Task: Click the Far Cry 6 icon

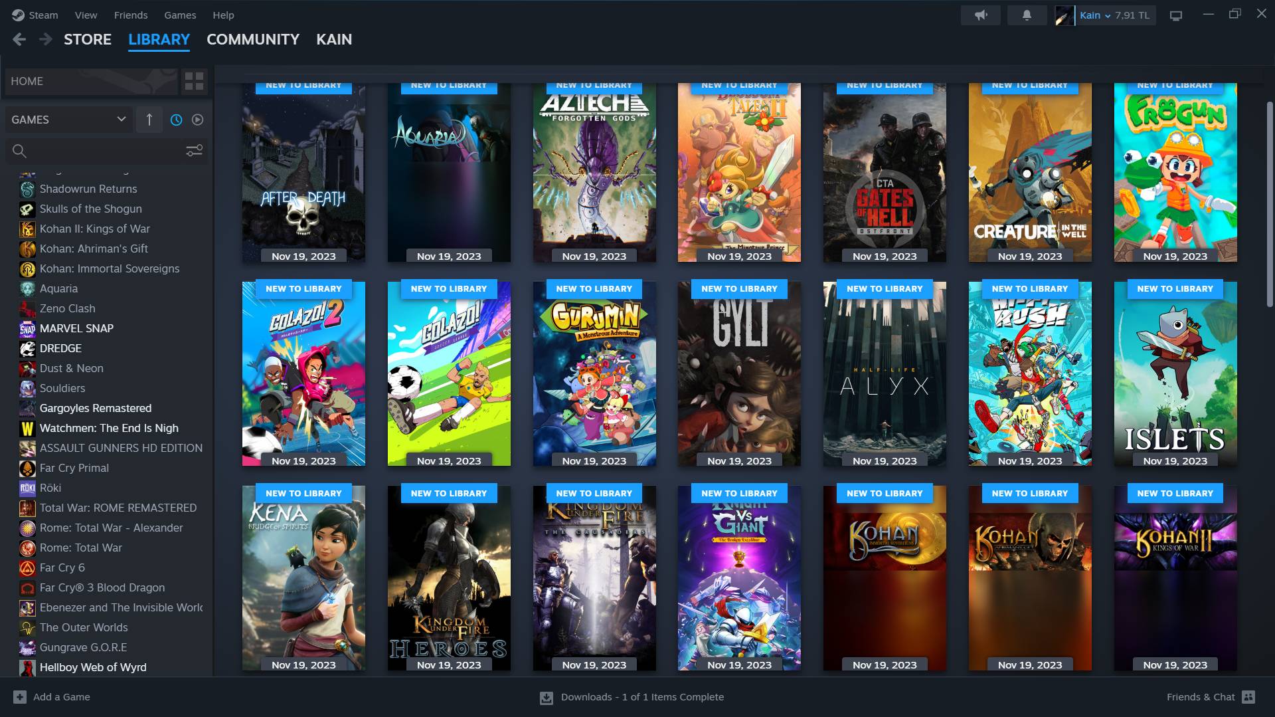Action: point(27,567)
